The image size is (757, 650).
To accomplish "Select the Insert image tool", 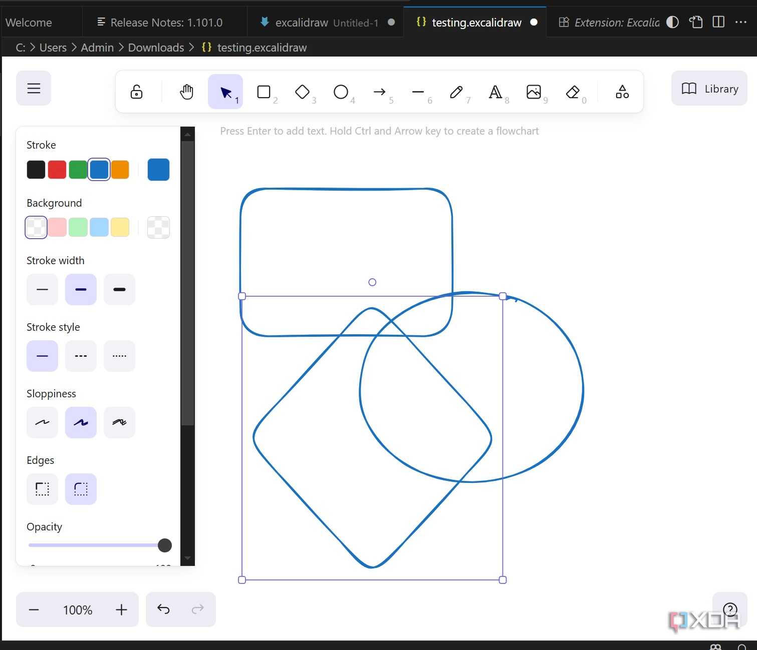I will point(534,92).
